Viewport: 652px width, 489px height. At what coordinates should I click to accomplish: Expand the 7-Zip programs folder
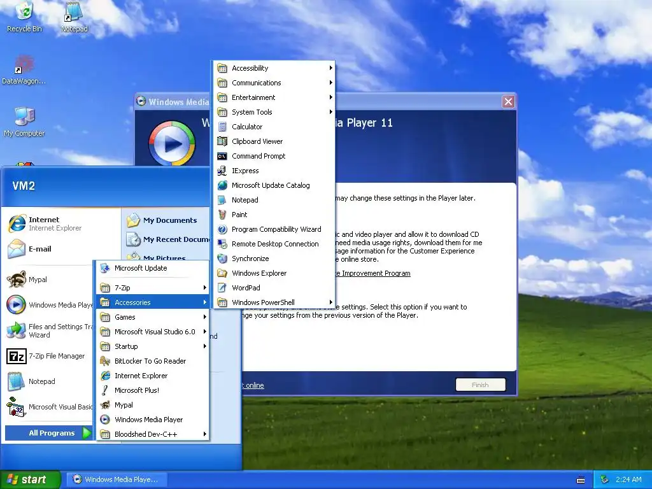pos(153,288)
